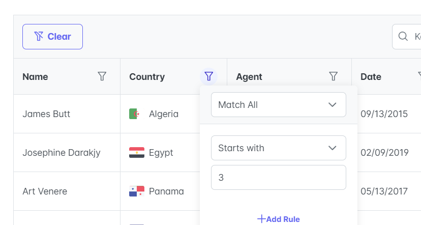The width and height of the screenshot is (421, 225).
Task: Select the James Butt row
Action: pyautogui.click(x=46, y=114)
